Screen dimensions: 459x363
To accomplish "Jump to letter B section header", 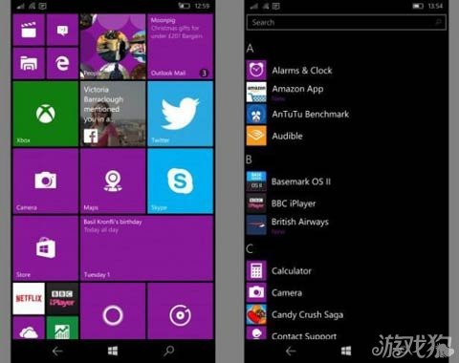I will coord(249,160).
